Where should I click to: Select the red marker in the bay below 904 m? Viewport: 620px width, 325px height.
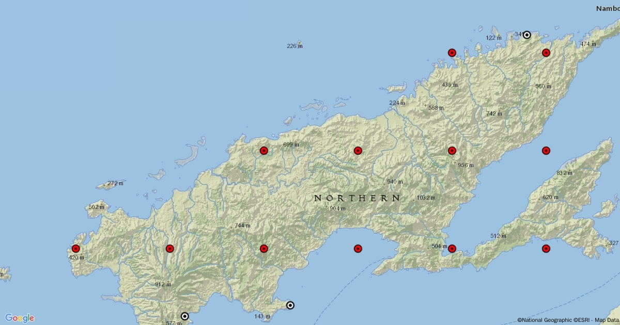[358, 249]
